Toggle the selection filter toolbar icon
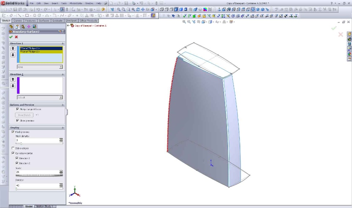This screenshot has width=352, height=208. 62,10
